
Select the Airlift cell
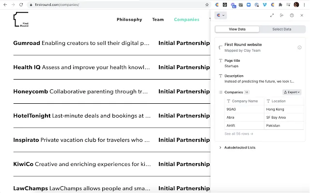click(244, 125)
